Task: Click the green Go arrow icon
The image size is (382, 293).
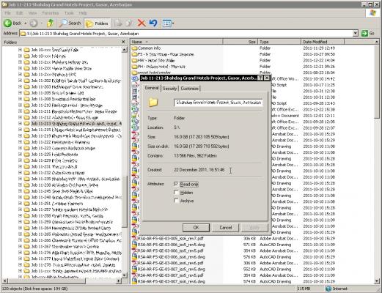Action: 364,33
